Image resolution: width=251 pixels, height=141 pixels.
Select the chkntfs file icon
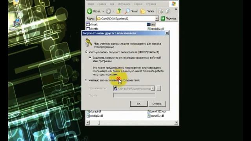pos(88,29)
